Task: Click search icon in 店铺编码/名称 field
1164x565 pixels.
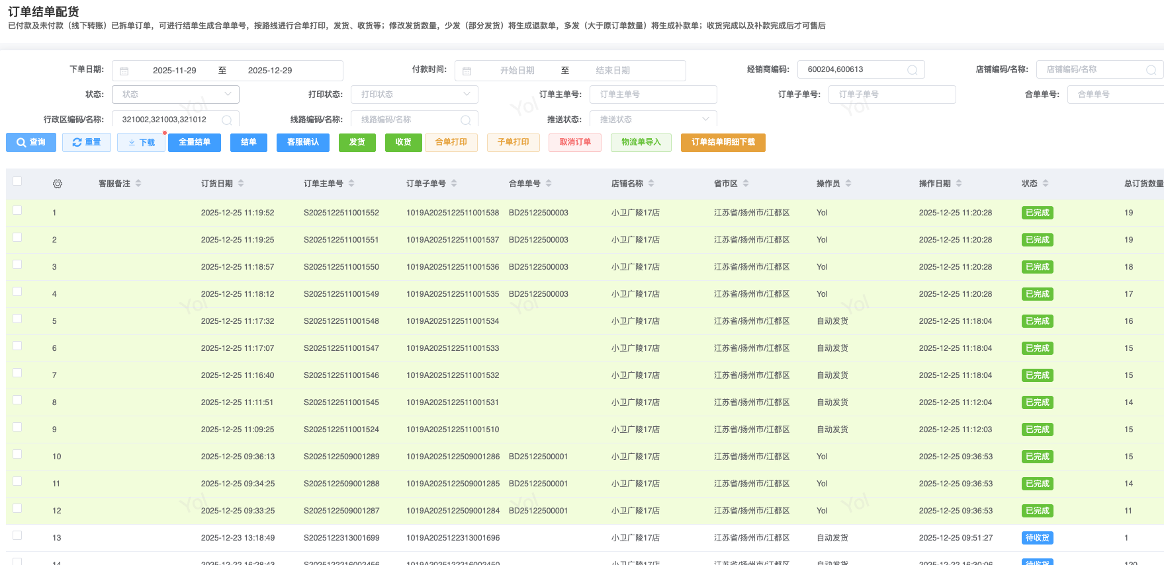Action: point(1151,70)
